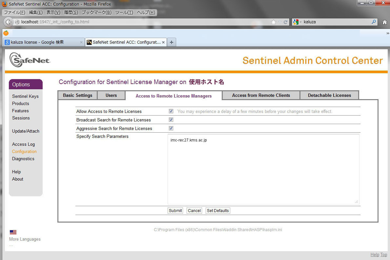Open a new tab with plus button
This screenshot has height=260, width=390.
tap(171, 42)
